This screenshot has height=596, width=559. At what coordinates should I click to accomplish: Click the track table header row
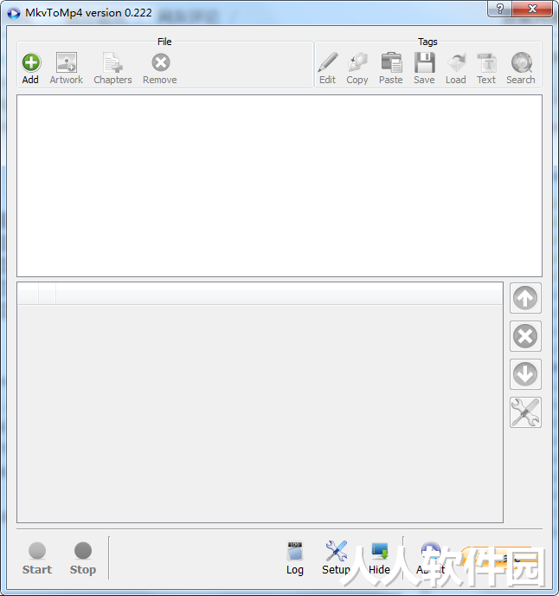(x=260, y=295)
